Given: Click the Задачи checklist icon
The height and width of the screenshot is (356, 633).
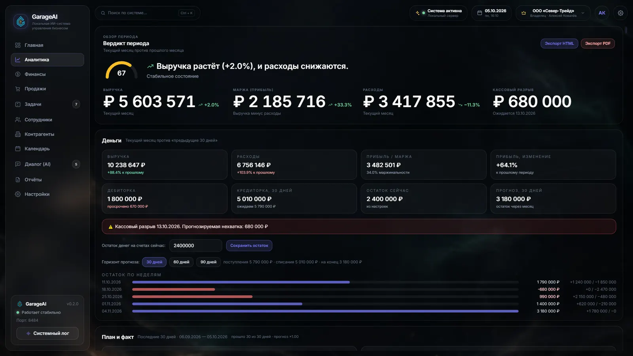Looking at the screenshot, I should click(18, 104).
